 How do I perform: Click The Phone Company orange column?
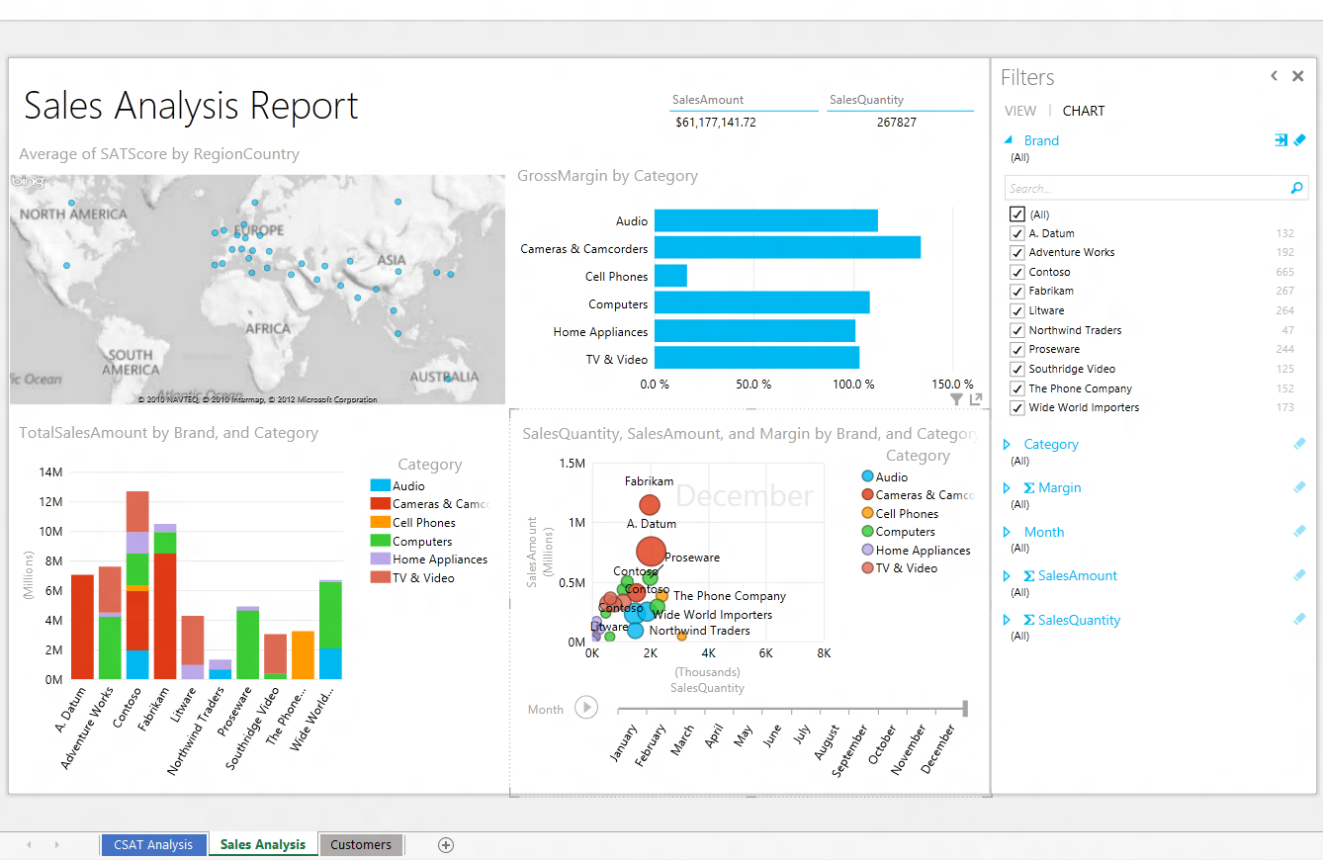click(x=303, y=654)
